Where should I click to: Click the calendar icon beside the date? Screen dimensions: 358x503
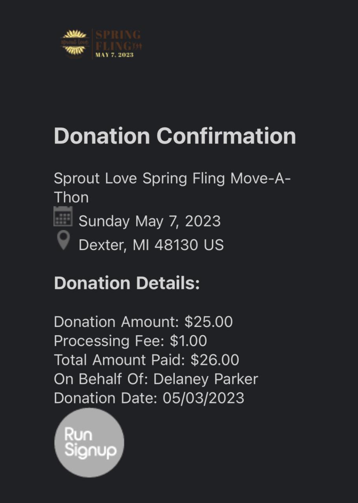63,217
